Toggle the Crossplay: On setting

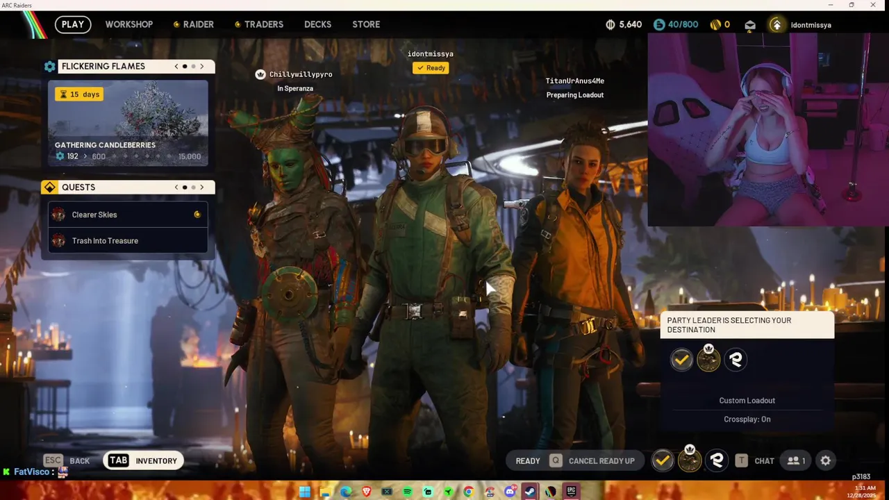(x=747, y=419)
